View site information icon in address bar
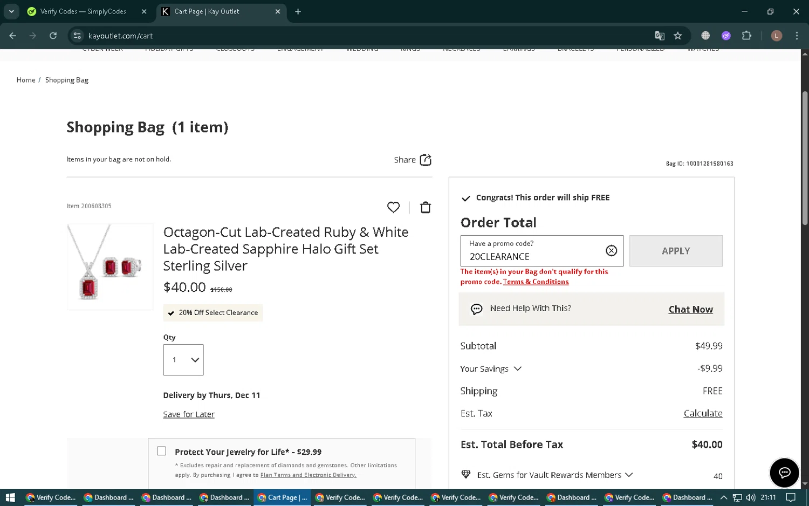The height and width of the screenshot is (506, 809). point(77,36)
